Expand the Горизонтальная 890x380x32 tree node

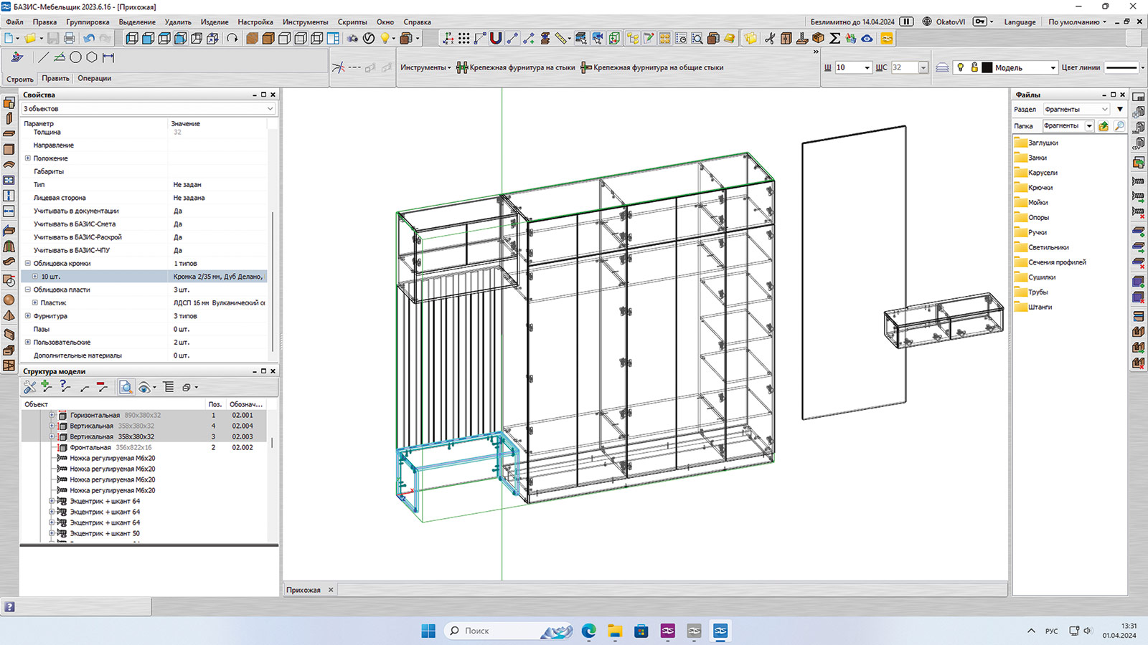52,415
